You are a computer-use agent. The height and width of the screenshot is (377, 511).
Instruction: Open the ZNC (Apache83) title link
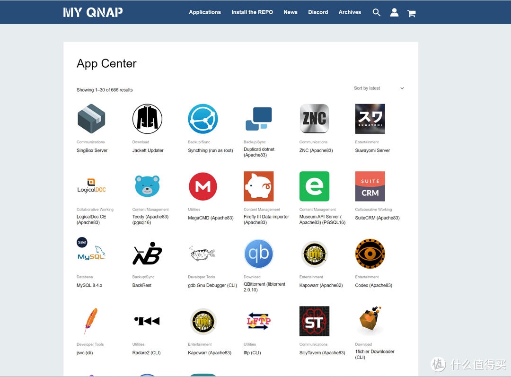[x=316, y=150]
